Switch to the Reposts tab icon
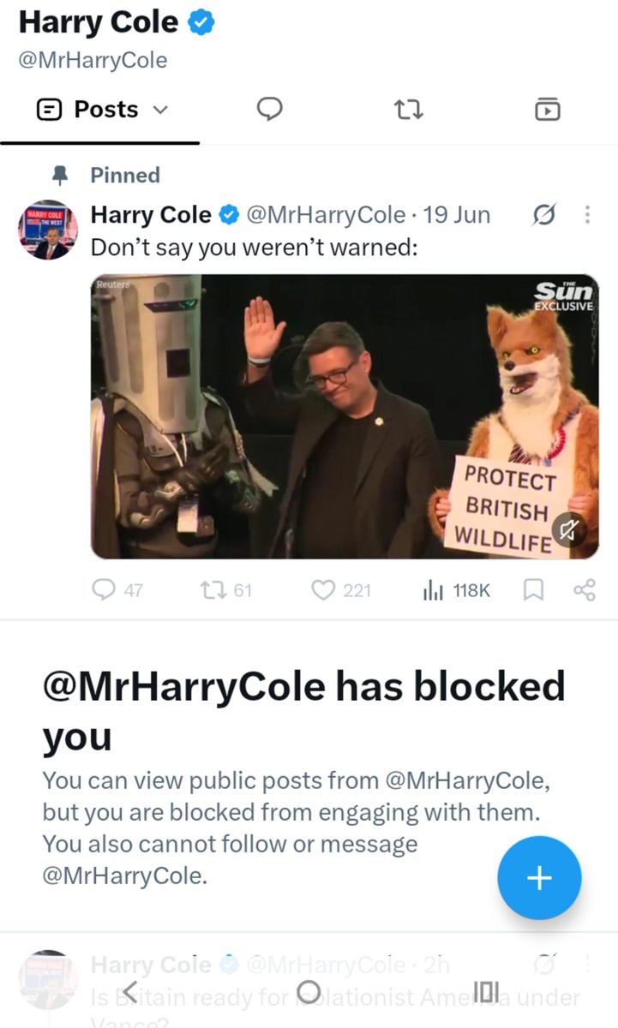The image size is (618, 1028). click(408, 110)
